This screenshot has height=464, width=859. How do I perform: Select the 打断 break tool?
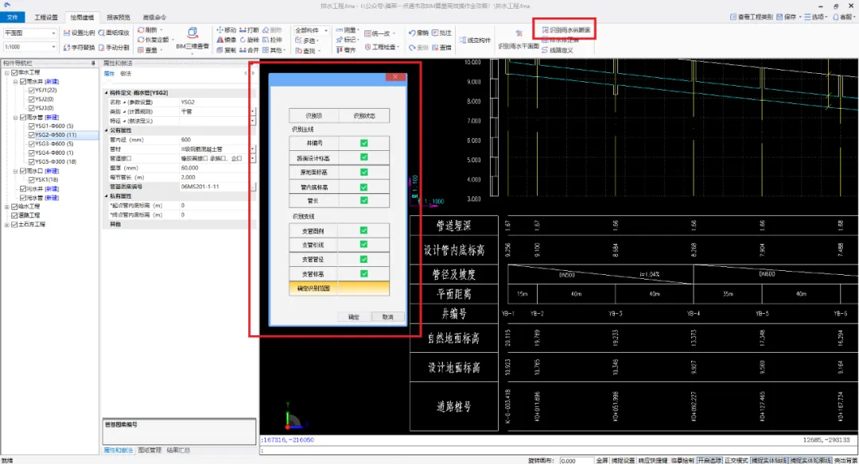(249, 30)
